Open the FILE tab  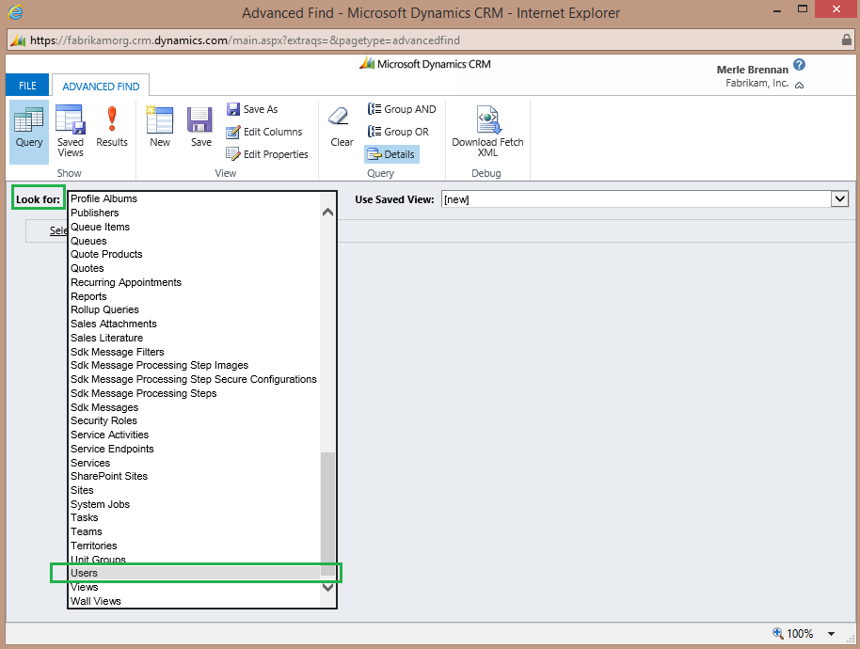(x=27, y=87)
